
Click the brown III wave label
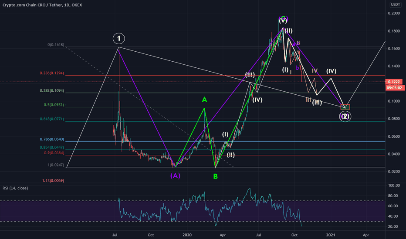pyautogui.click(x=308, y=100)
